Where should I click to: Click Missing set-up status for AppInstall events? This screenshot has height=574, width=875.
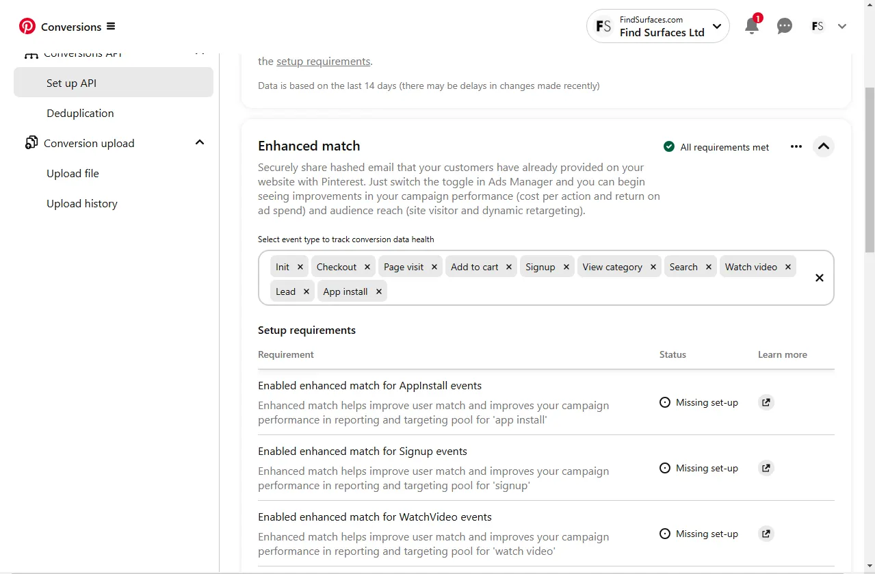(698, 402)
